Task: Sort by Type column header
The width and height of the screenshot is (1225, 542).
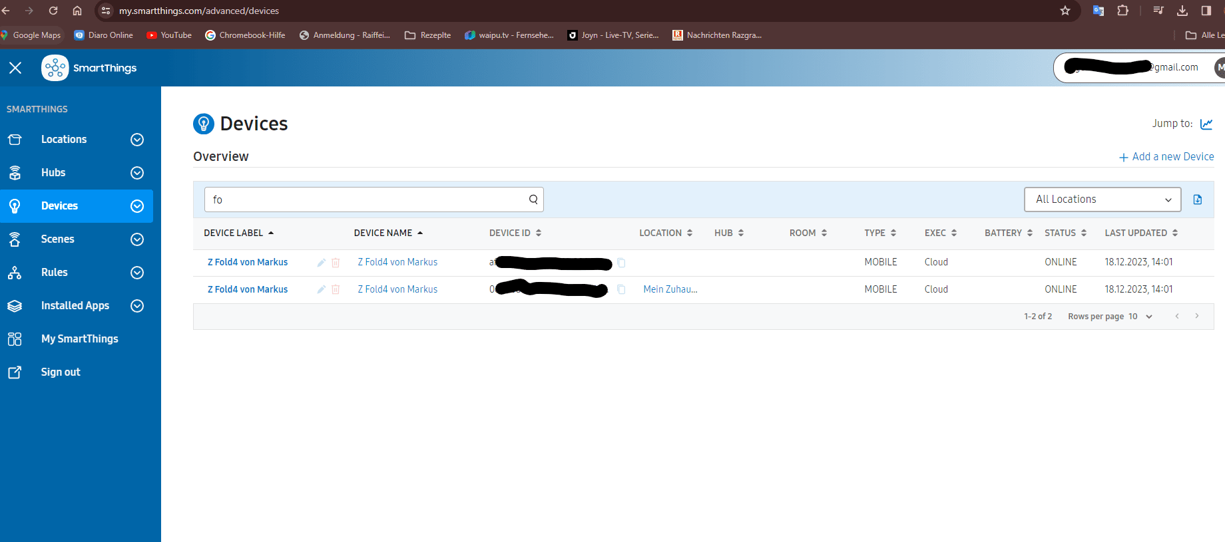Action: click(x=880, y=233)
